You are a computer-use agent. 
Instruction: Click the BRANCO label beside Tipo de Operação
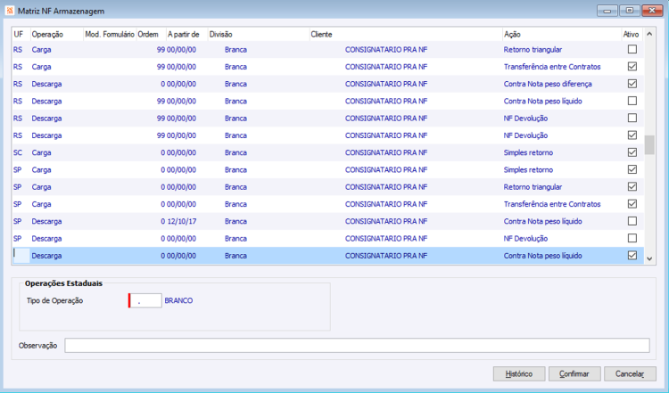click(178, 300)
